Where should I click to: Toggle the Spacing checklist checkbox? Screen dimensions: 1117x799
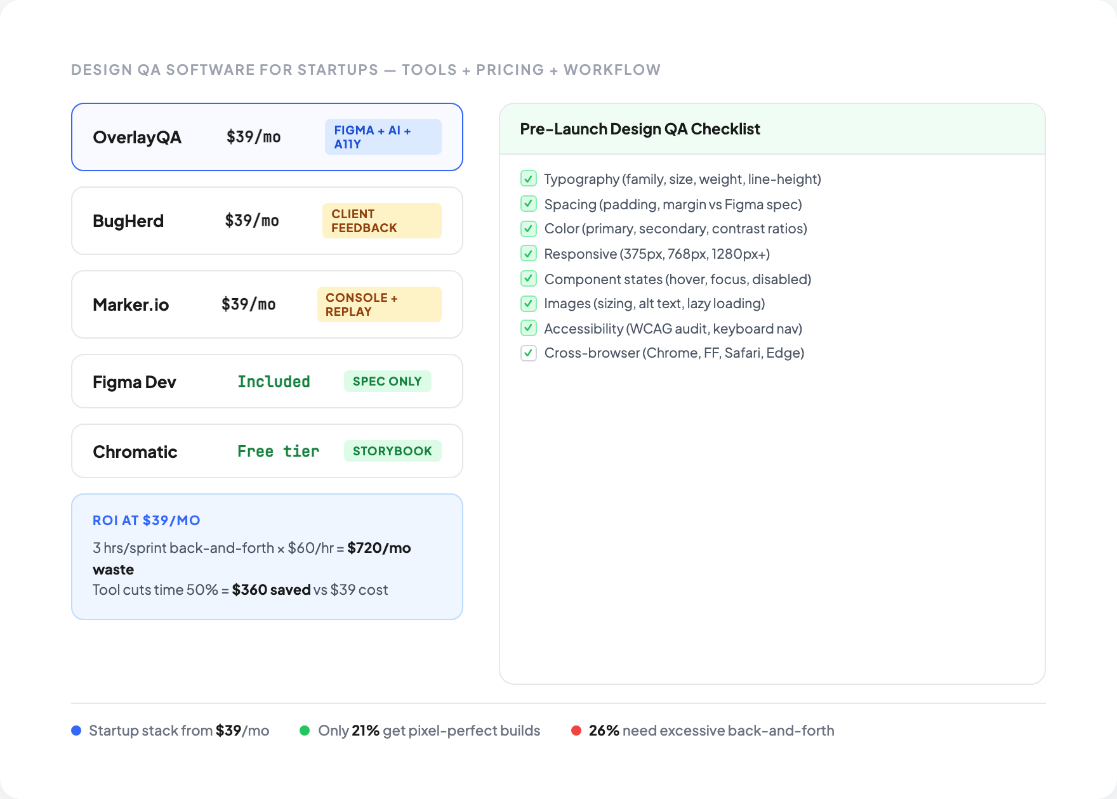point(529,204)
